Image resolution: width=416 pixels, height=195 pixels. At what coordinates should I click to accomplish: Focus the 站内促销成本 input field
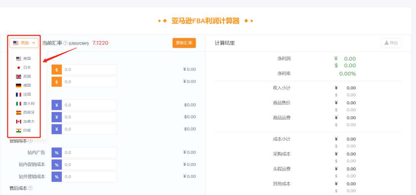(89, 165)
